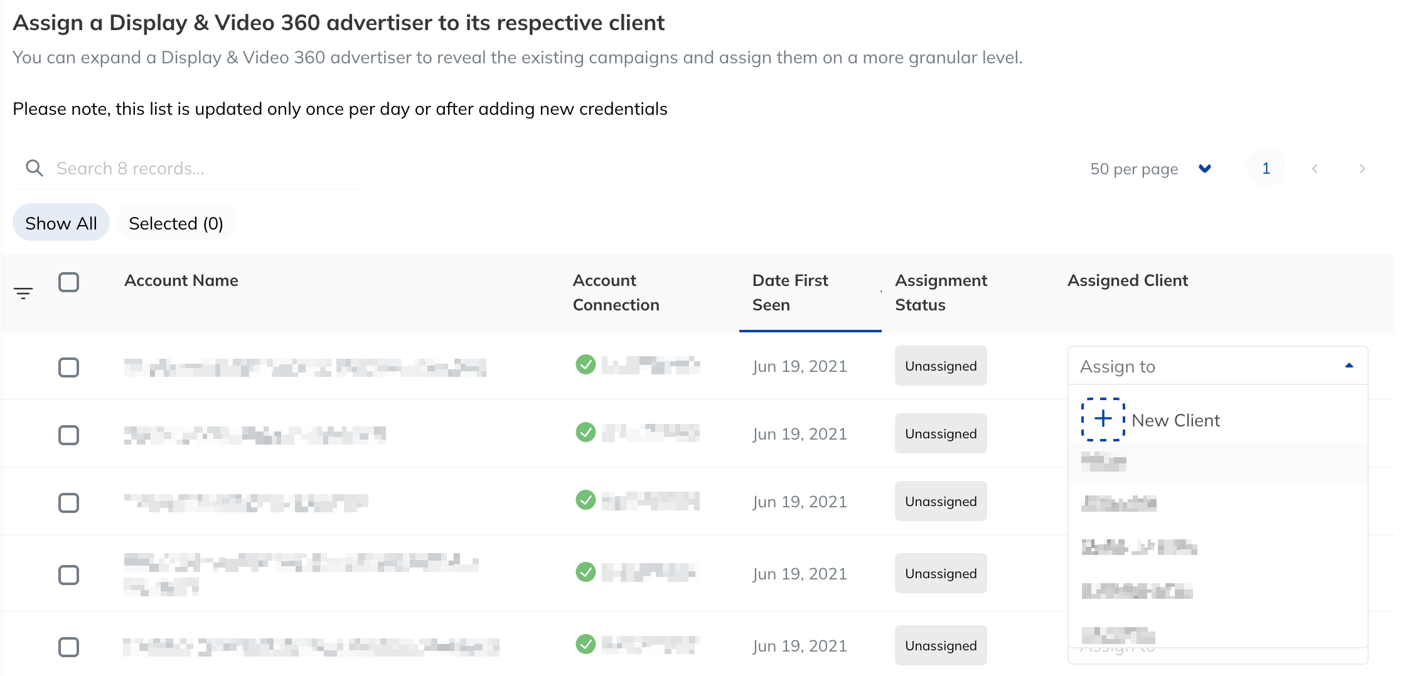The image size is (1407, 676).
Task: Sort by Assignment Status column
Action: pyautogui.click(x=941, y=293)
